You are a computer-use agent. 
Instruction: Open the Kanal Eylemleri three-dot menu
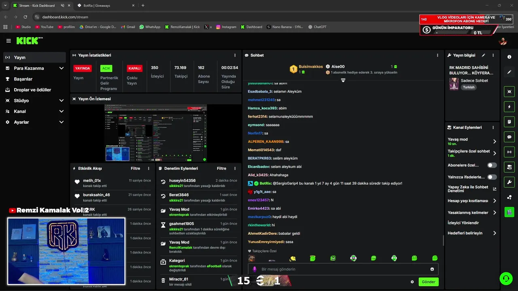pyautogui.click(x=493, y=127)
